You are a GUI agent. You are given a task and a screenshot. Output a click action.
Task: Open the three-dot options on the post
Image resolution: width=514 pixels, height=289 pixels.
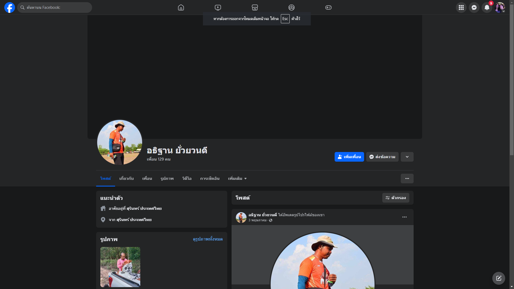[x=405, y=217]
